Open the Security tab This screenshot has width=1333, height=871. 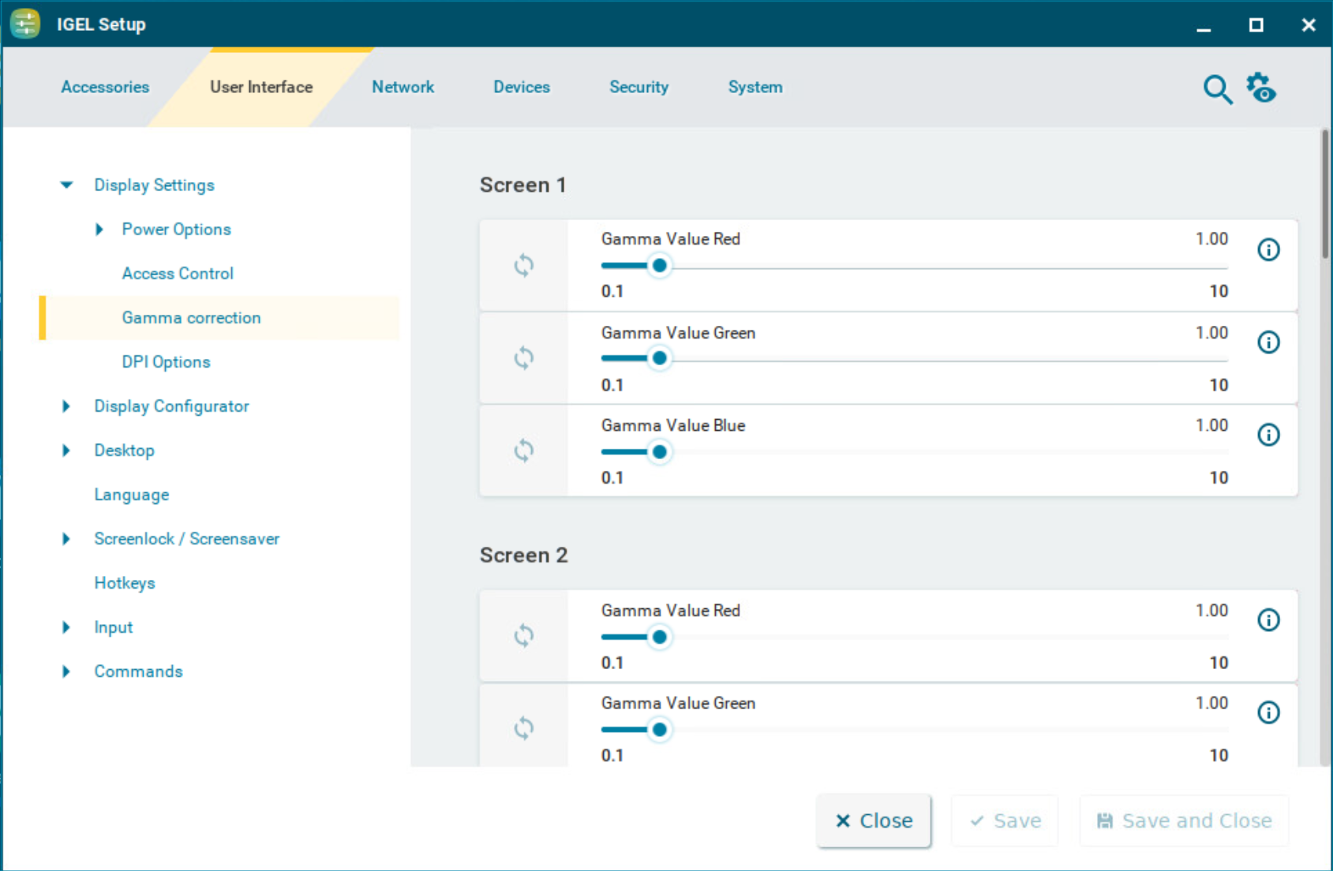coord(638,87)
